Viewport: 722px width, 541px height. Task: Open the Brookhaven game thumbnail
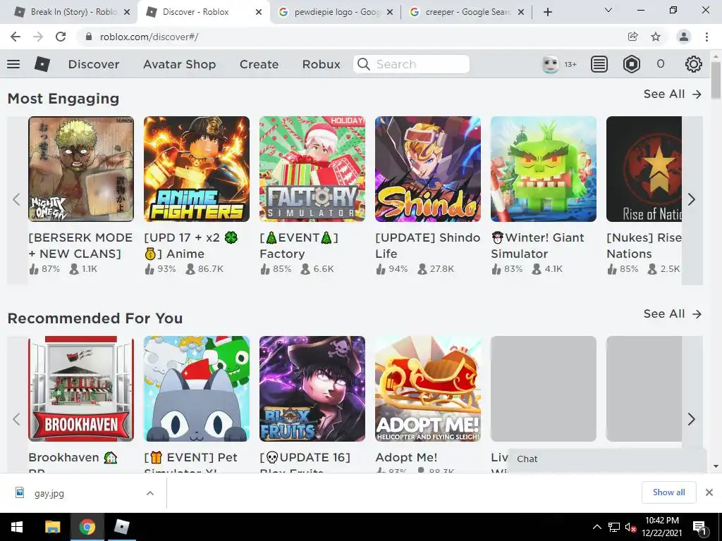[81, 389]
